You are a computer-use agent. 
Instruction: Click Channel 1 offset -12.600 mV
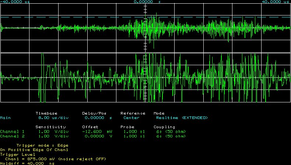point(97,131)
